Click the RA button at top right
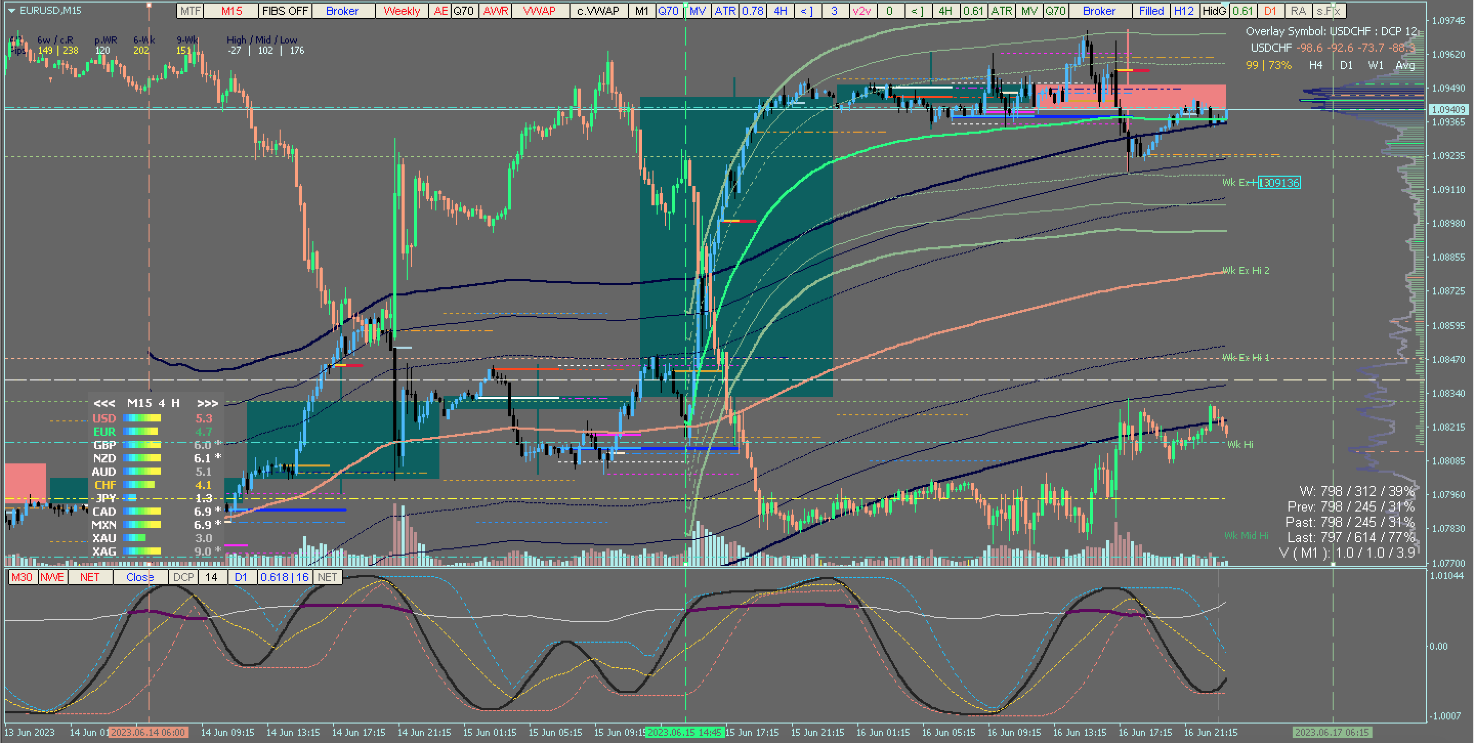The height and width of the screenshot is (743, 1475). tap(1298, 11)
